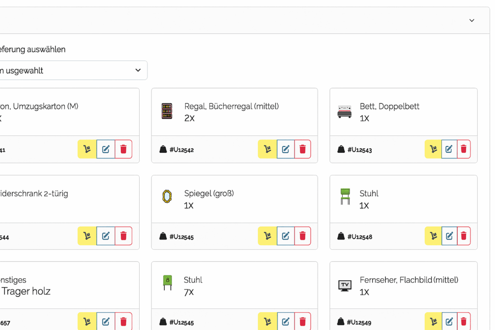Edit the Stuhl 7X item
495x330 pixels.
(286, 321)
